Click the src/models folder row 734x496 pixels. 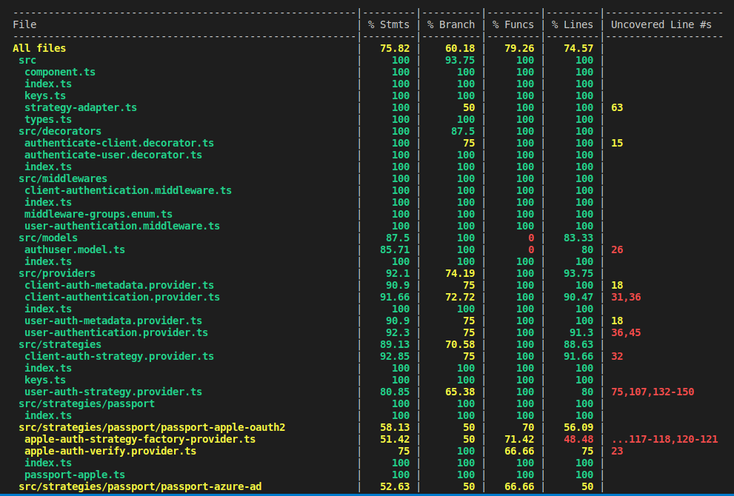48,238
